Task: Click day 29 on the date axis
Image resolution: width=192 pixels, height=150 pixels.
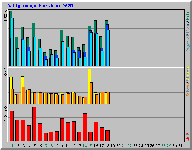Action: 169,146
